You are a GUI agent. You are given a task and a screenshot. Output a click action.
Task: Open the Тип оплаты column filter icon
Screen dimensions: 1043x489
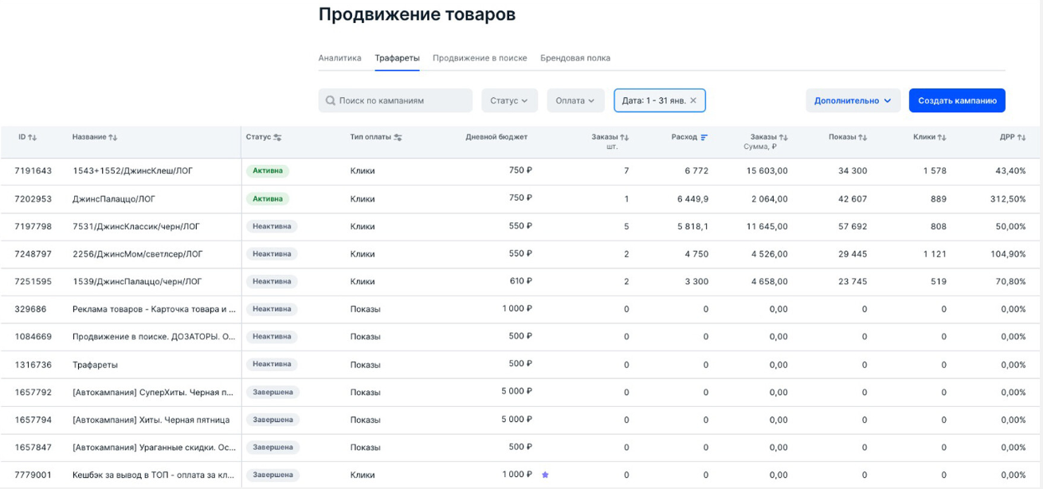click(x=398, y=138)
